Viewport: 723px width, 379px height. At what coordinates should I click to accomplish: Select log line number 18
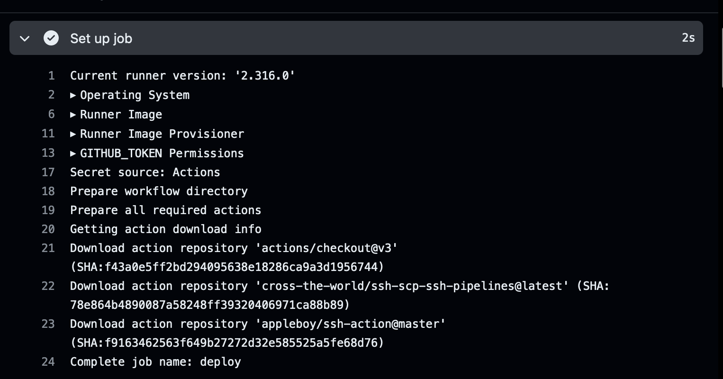point(48,191)
